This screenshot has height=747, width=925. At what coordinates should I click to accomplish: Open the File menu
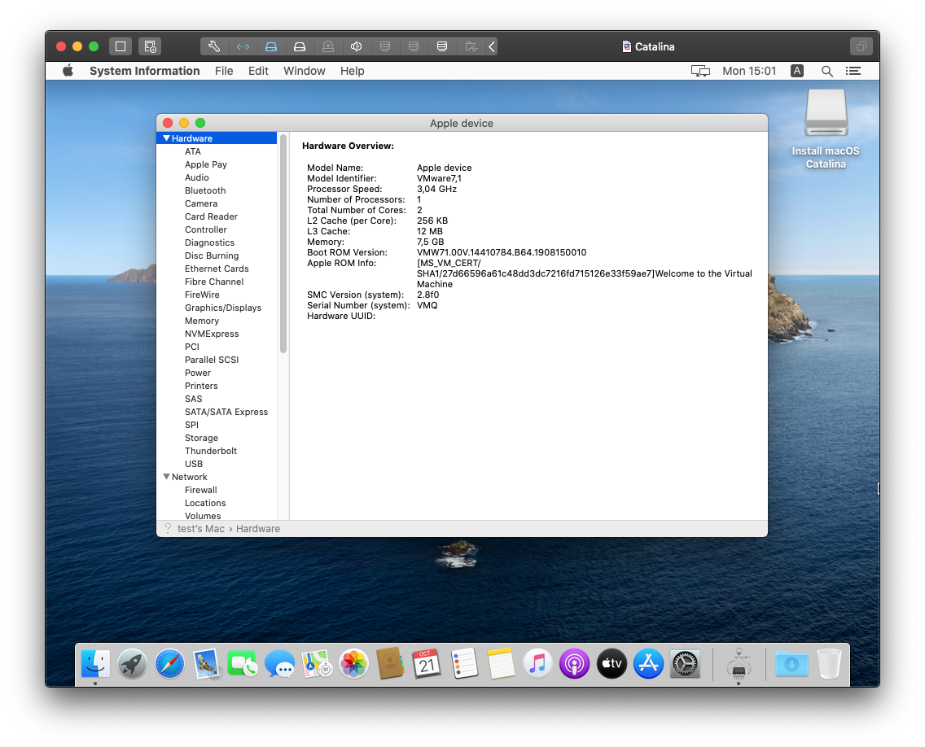(224, 71)
